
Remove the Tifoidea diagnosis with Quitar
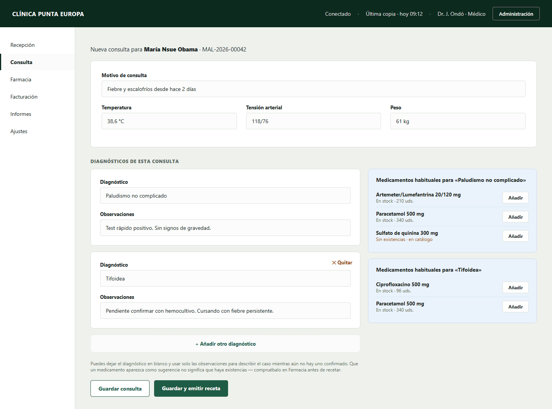(x=342, y=262)
